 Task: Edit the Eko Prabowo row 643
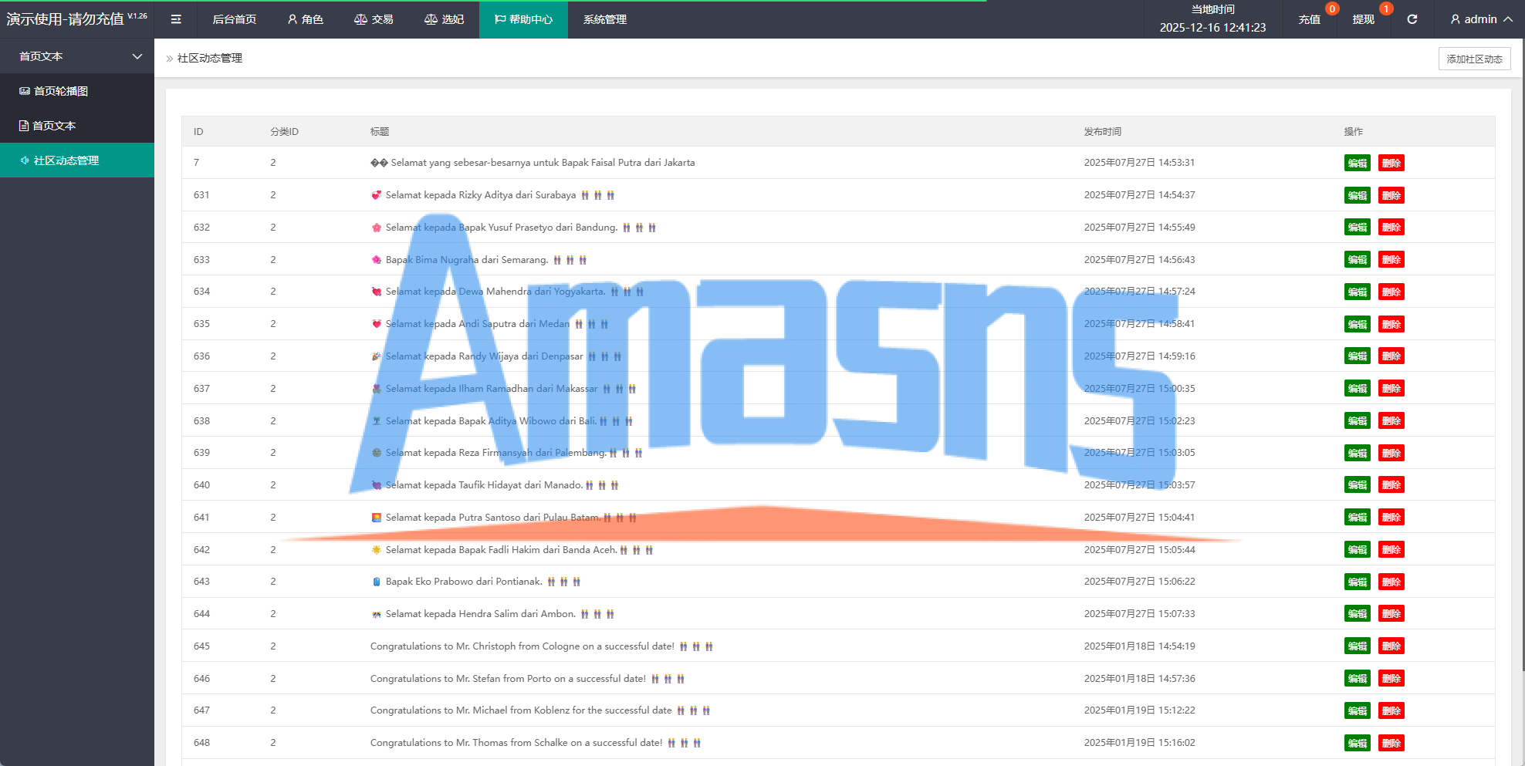tap(1358, 582)
